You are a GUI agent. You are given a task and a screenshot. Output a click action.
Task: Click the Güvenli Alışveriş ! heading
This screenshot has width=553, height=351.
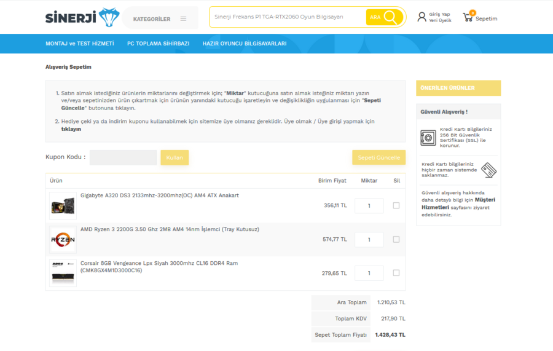(x=444, y=112)
